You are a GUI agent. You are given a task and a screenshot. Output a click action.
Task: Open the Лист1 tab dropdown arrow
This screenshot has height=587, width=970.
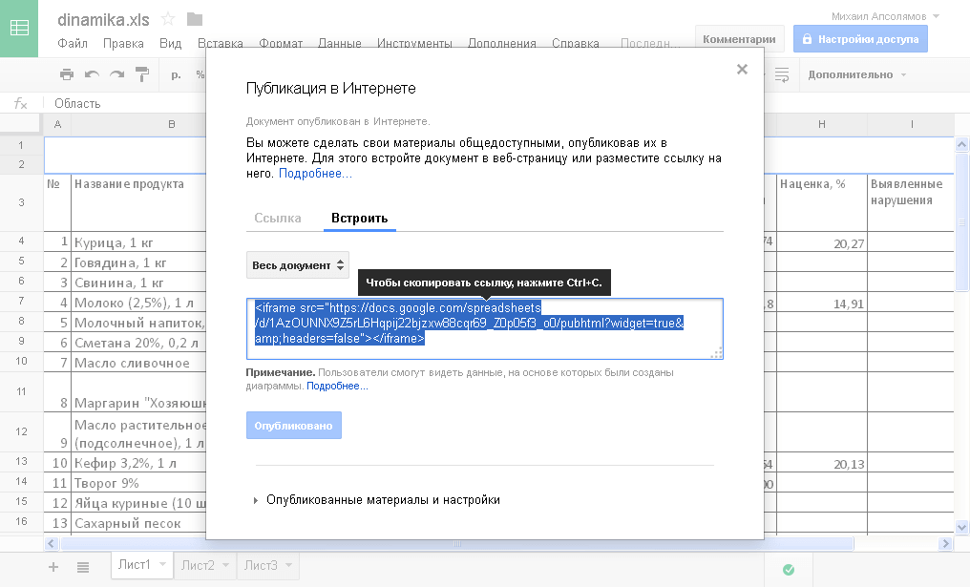[163, 565]
